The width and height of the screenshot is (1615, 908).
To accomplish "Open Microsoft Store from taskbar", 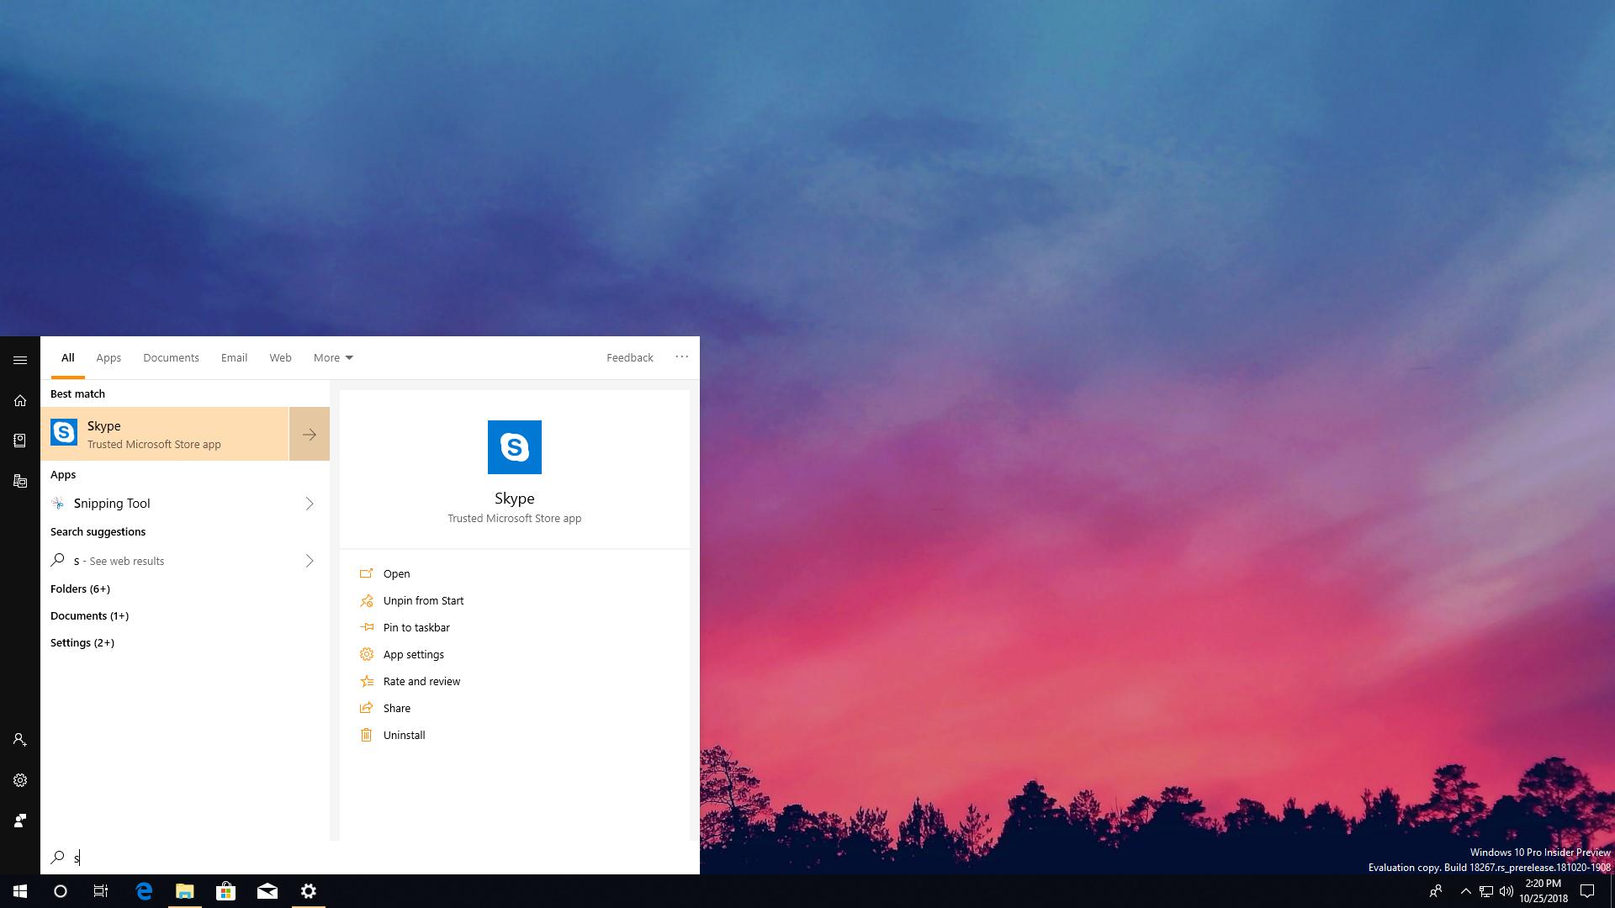I will click(226, 891).
